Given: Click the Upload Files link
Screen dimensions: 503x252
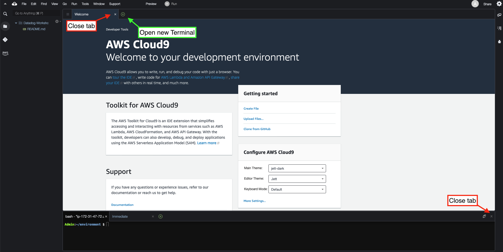Looking at the screenshot, I should tap(253, 119).
